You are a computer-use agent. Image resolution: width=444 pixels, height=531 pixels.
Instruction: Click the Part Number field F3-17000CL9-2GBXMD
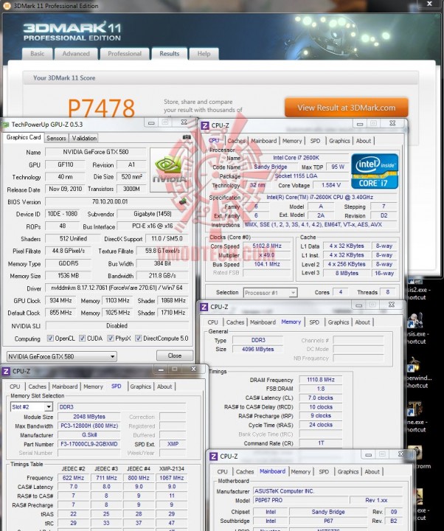click(89, 444)
